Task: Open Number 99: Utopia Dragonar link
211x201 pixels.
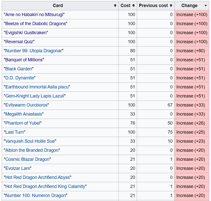Action: (x=33, y=51)
